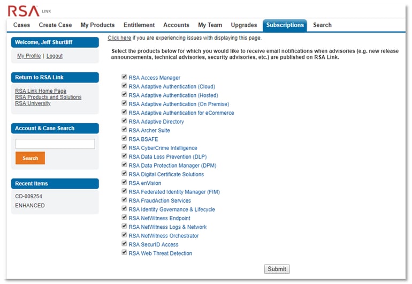Screen dimensions: 412x284
Task: Focus the Account & Case Search field
Action: tap(55, 144)
